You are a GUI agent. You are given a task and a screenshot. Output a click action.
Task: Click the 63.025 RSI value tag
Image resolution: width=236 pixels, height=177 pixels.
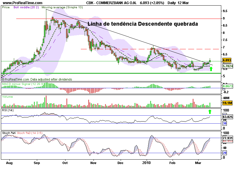tap(228, 117)
